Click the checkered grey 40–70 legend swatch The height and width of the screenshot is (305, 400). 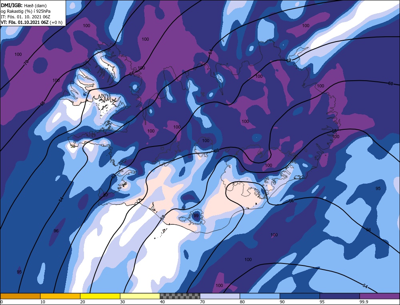coord(180,296)
